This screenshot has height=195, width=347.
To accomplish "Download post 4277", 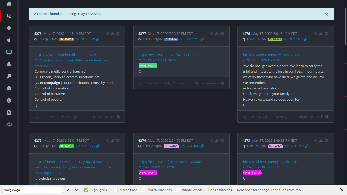I will tap(217, 34).
